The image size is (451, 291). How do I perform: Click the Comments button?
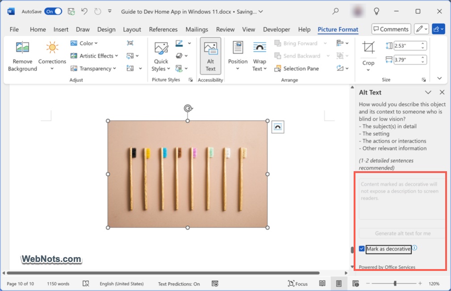391,29
